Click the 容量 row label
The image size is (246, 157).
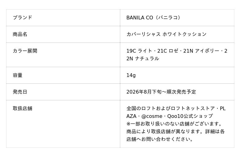click(x=18, y=75)
